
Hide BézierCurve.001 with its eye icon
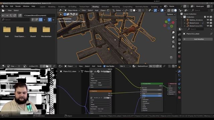(208, 26)
